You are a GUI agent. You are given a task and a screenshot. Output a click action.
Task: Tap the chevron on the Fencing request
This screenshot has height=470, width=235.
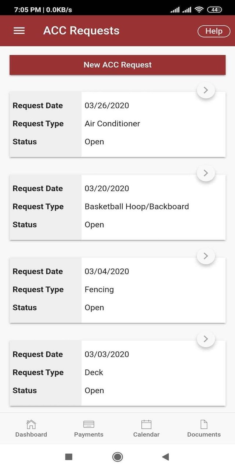[x=205, y=256]
